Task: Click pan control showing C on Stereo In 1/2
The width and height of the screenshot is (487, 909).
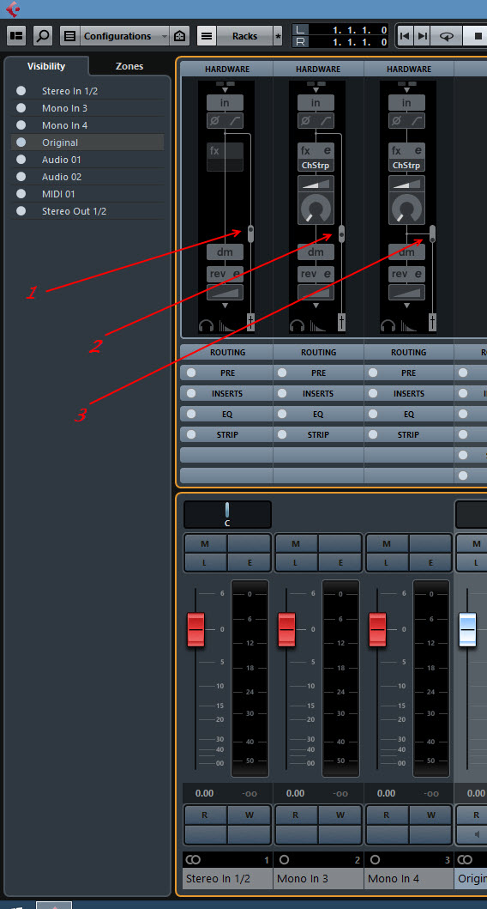Action: pyautogui.click(x=227, y=514)
